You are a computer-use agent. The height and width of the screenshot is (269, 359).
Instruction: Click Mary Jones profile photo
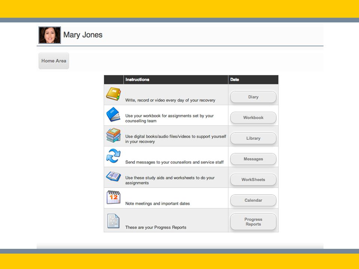coord(50,35)
